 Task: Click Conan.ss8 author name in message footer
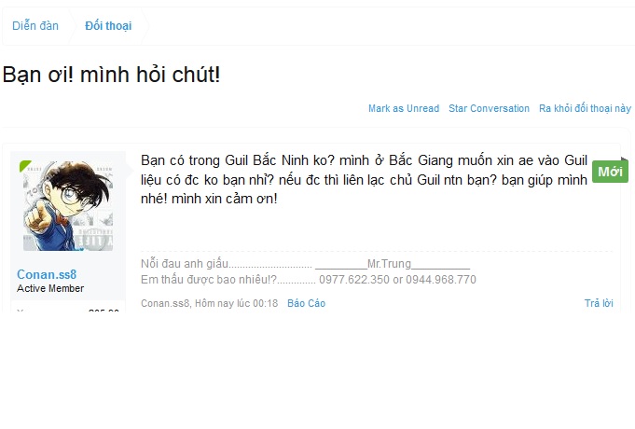pos(165,303)
